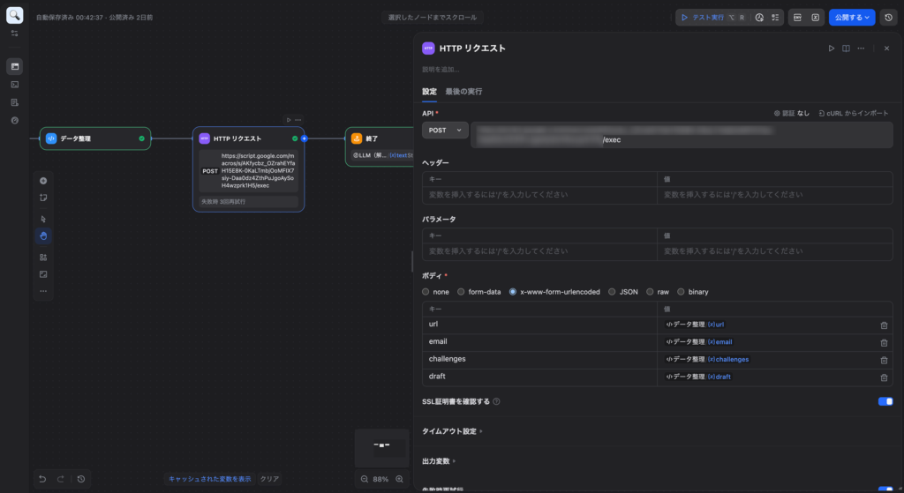The height and width of the screenshot is (493, 904).
Task: Delete the draft body row
Action: click(x=884, y=377)
